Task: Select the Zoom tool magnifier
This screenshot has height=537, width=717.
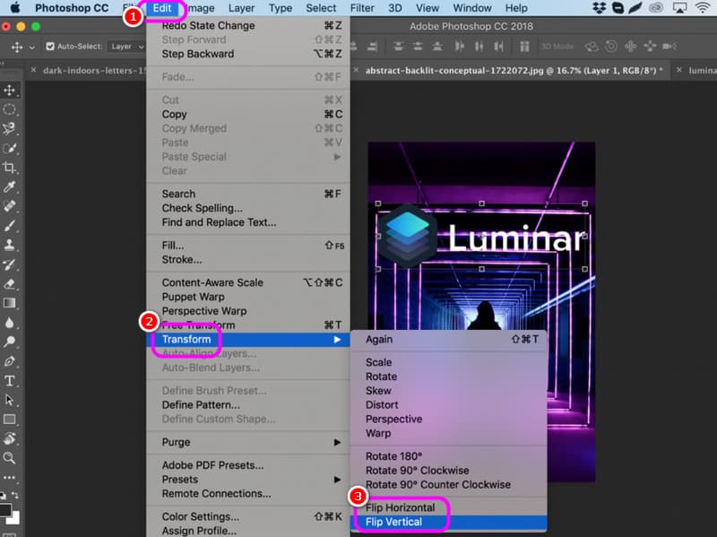Action: [11, 458]
